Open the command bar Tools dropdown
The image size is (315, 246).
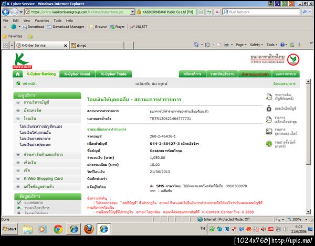click(272, 45)
